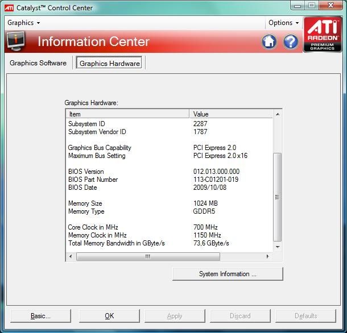Select the Total Memory Bandwidth row
This screenshot has height=333, width=347.
170,243
